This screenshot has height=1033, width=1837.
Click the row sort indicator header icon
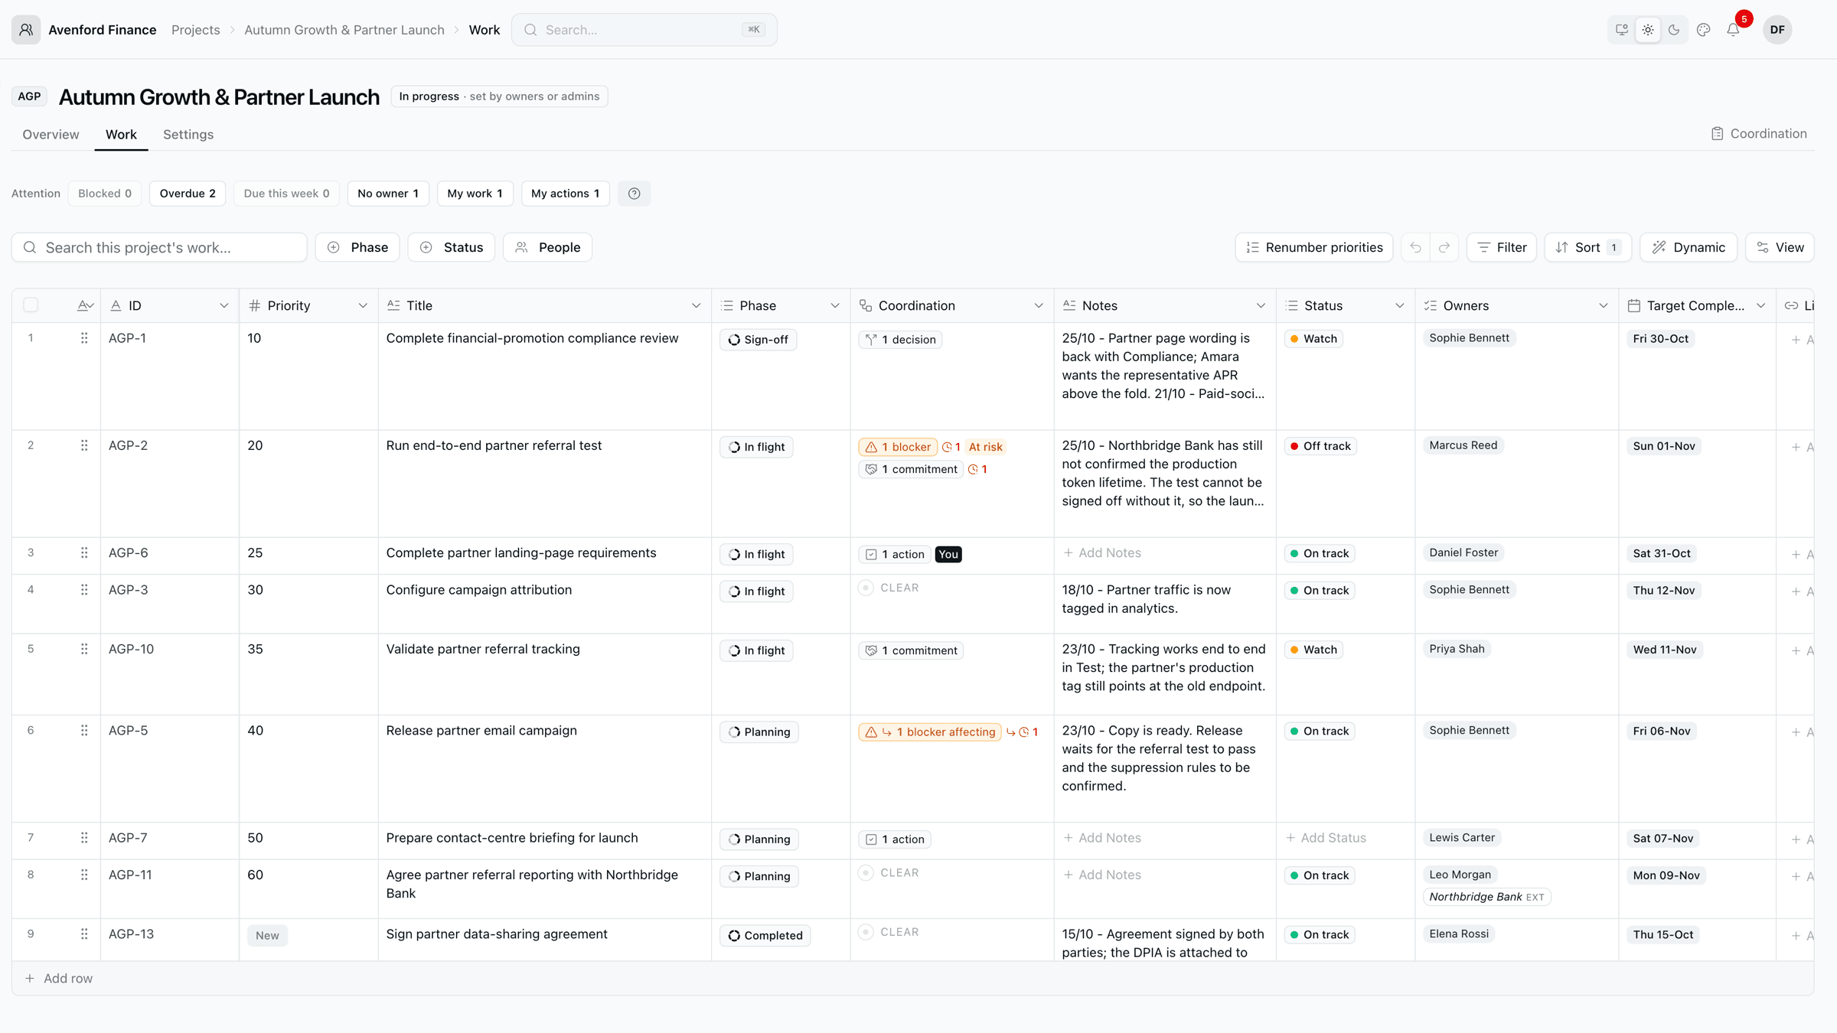85,305
